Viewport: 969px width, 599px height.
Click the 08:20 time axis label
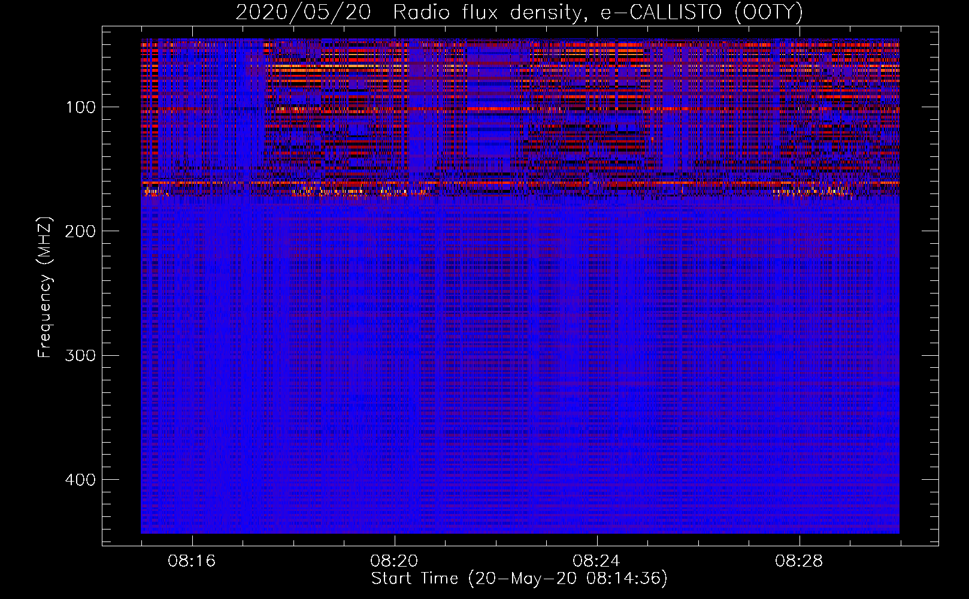pyautogui.click(x=394, y=561)
